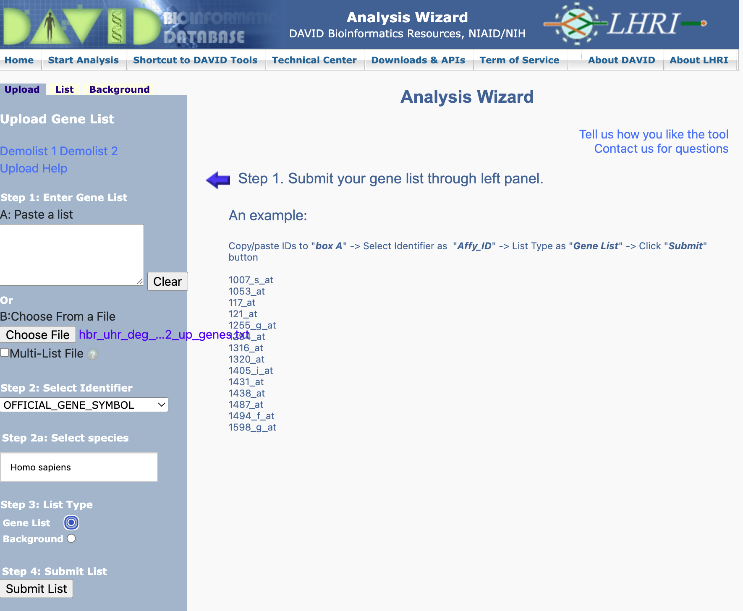
Task: Click the LHRI logo in header
Action: [x=625, y=23]
